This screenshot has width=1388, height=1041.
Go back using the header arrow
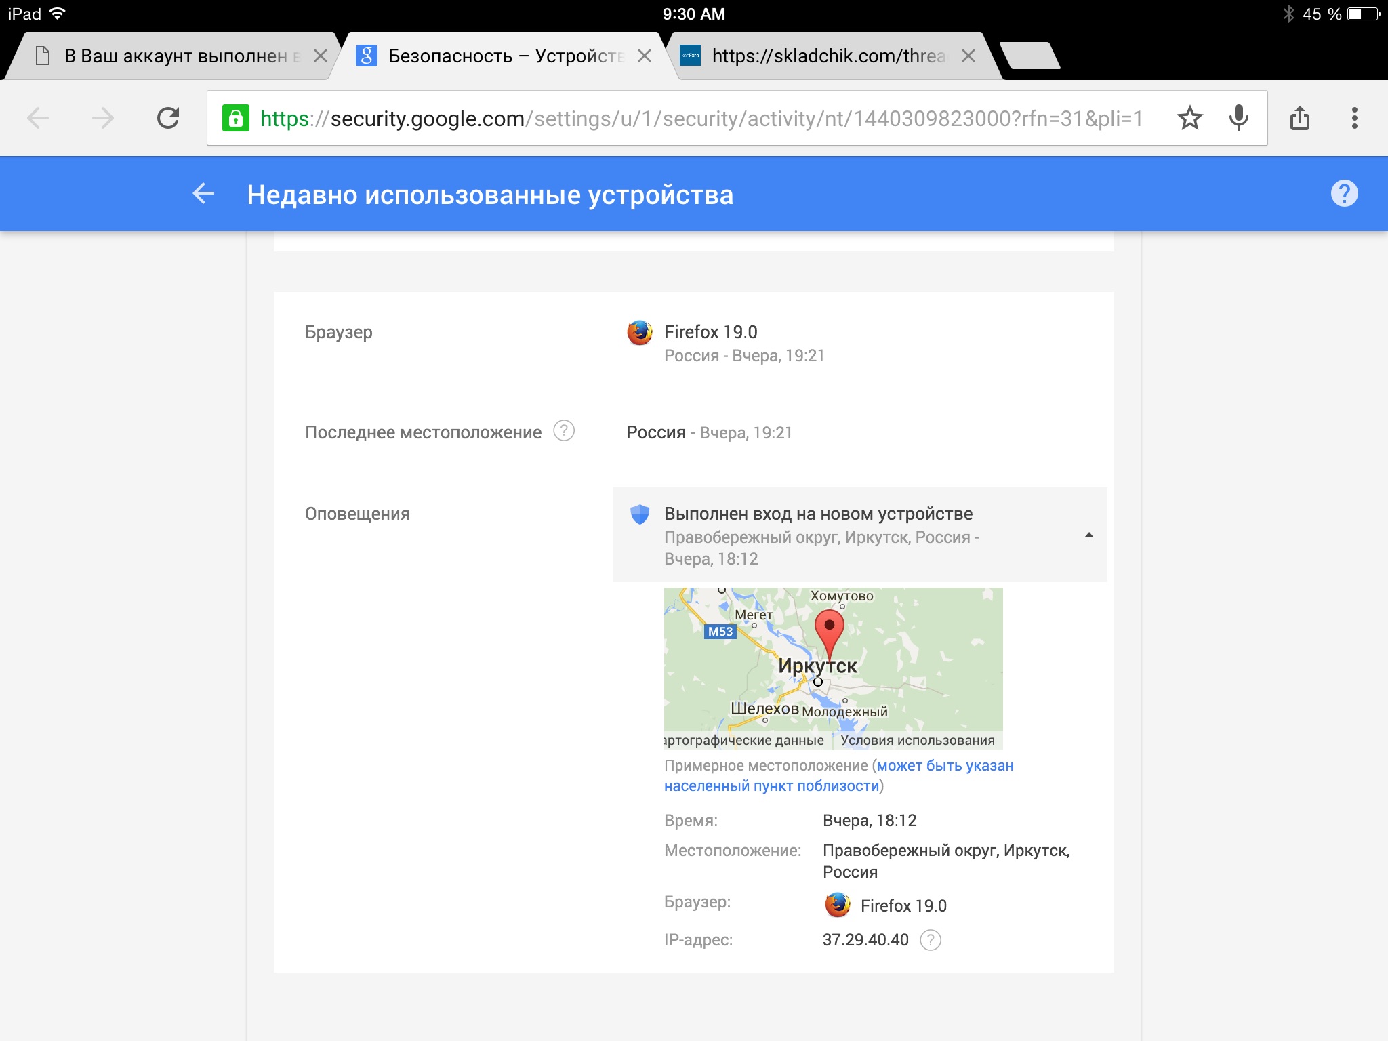tap(203, 194)
